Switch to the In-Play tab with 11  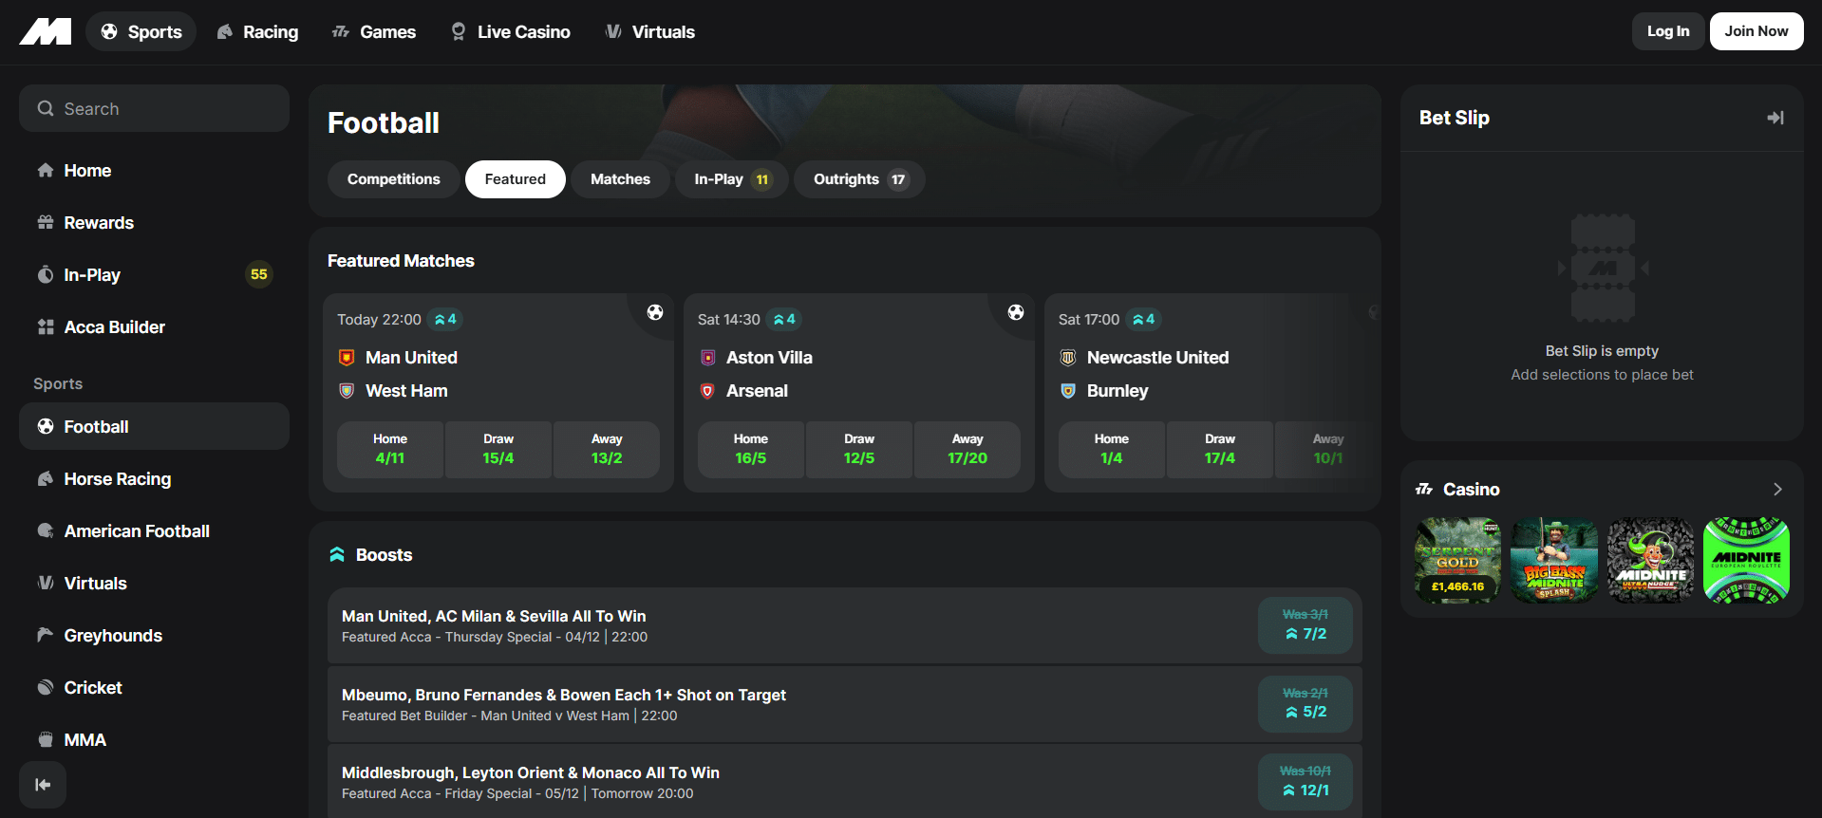[732, 179]
